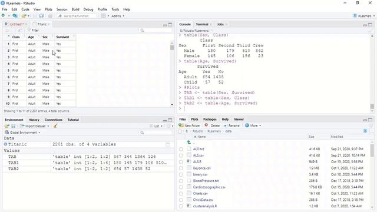The image size is (377, 212).
Task: Minimize the data viewer pane
Action: pos(165,25)
